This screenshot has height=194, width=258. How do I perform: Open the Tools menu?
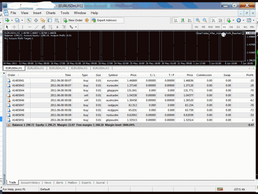click(65, 13)
